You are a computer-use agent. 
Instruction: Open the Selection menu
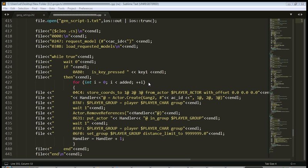coord(23,8)
